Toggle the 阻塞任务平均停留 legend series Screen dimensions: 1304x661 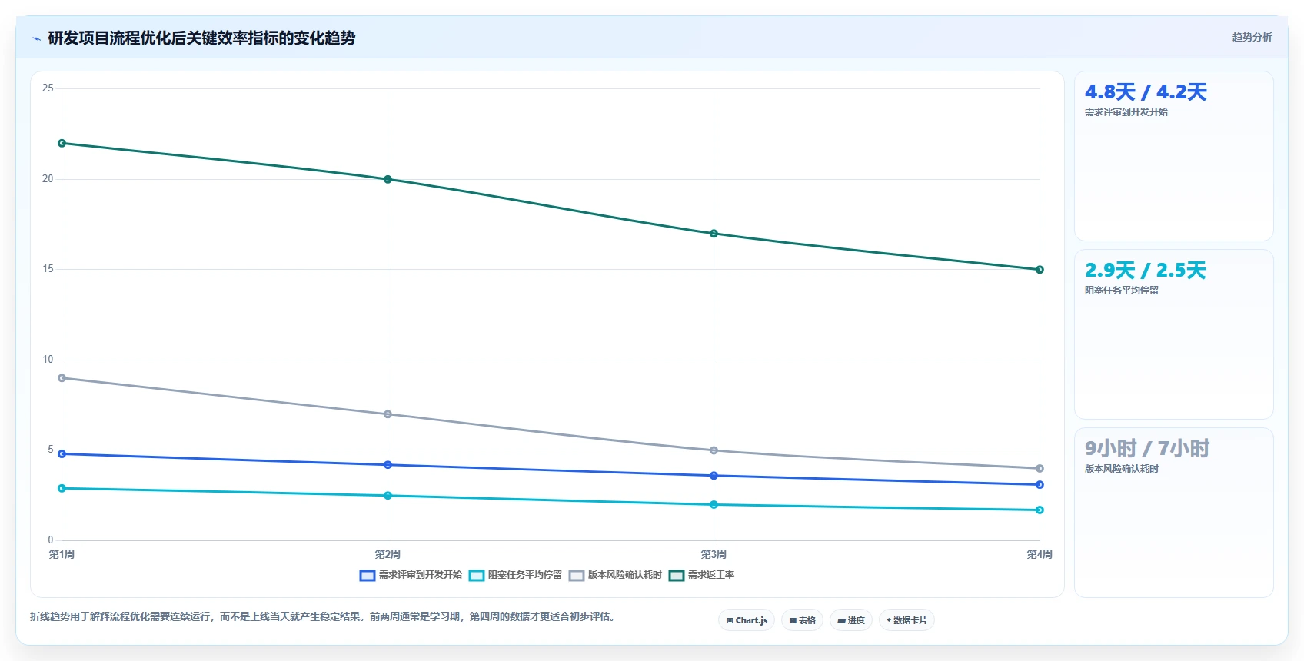pos(515,575)
